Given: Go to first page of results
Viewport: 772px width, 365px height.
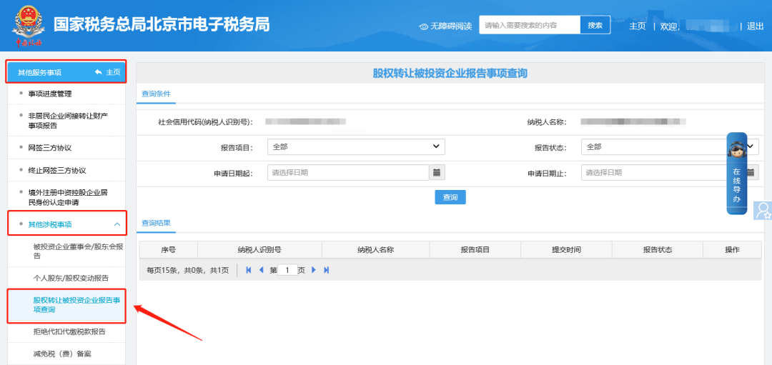Looking at the screenshot, I should point(249,270).
